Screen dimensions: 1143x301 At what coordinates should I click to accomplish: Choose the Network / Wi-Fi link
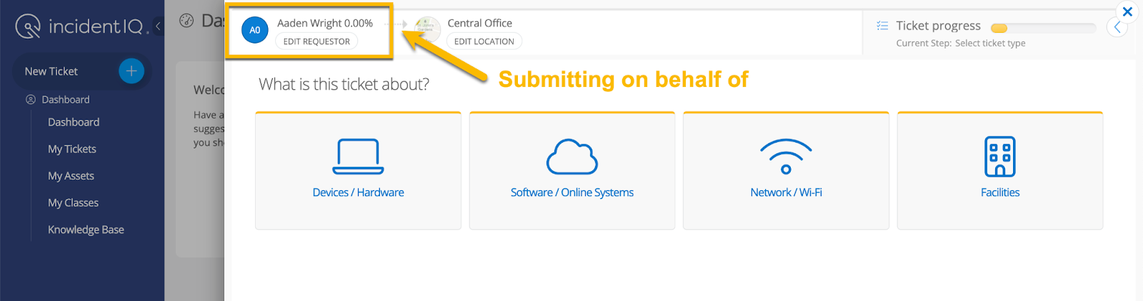[786, 193]
